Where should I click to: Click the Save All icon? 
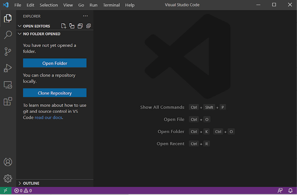80,26
